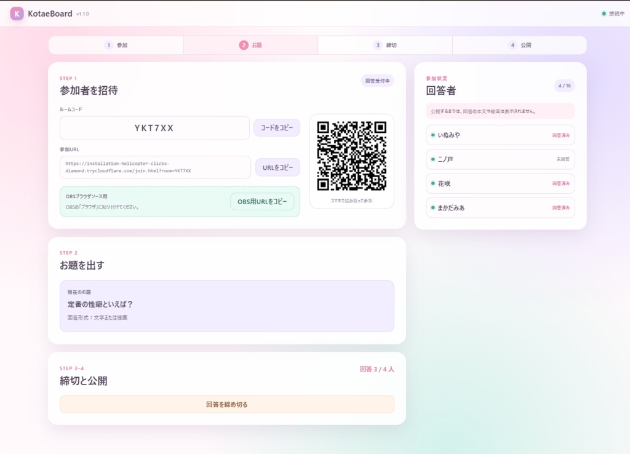
Task: Click the current topic 定番の性癖といえば？
Action: click(x=100, y=304)
